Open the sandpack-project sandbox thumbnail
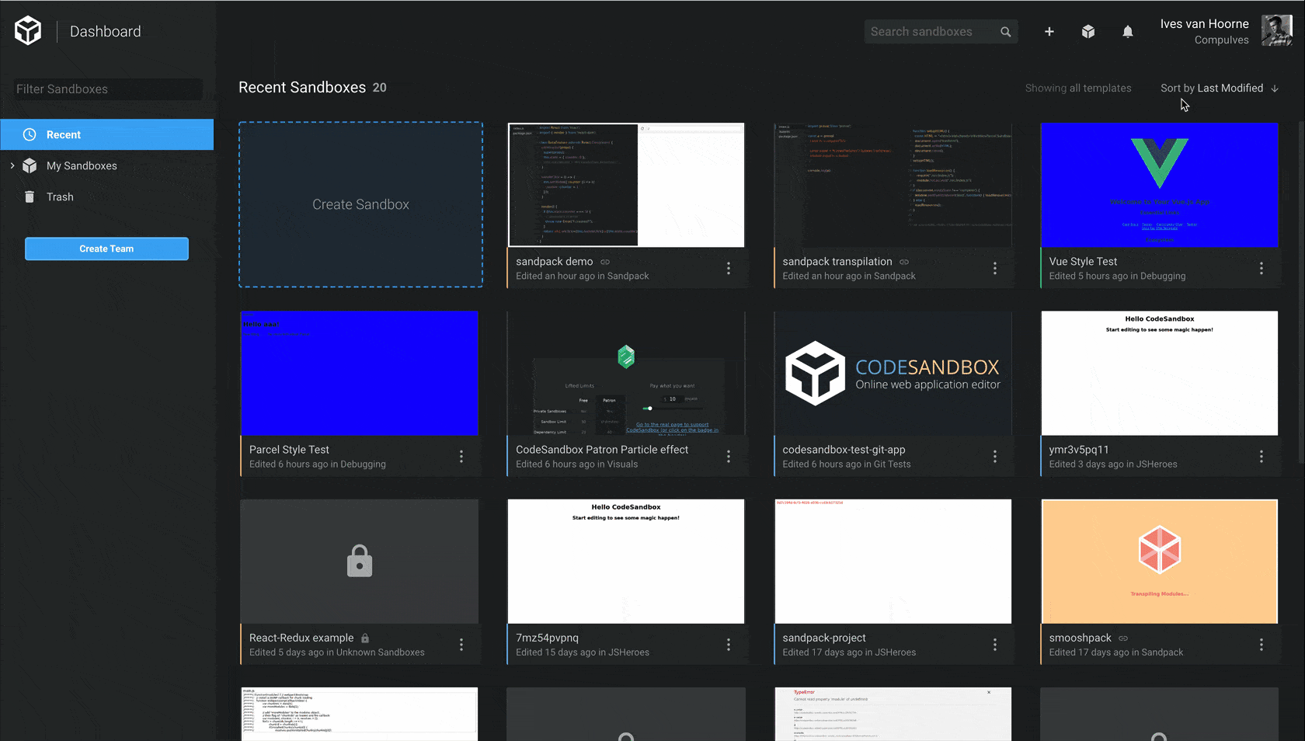 click(x=893, y=561)
